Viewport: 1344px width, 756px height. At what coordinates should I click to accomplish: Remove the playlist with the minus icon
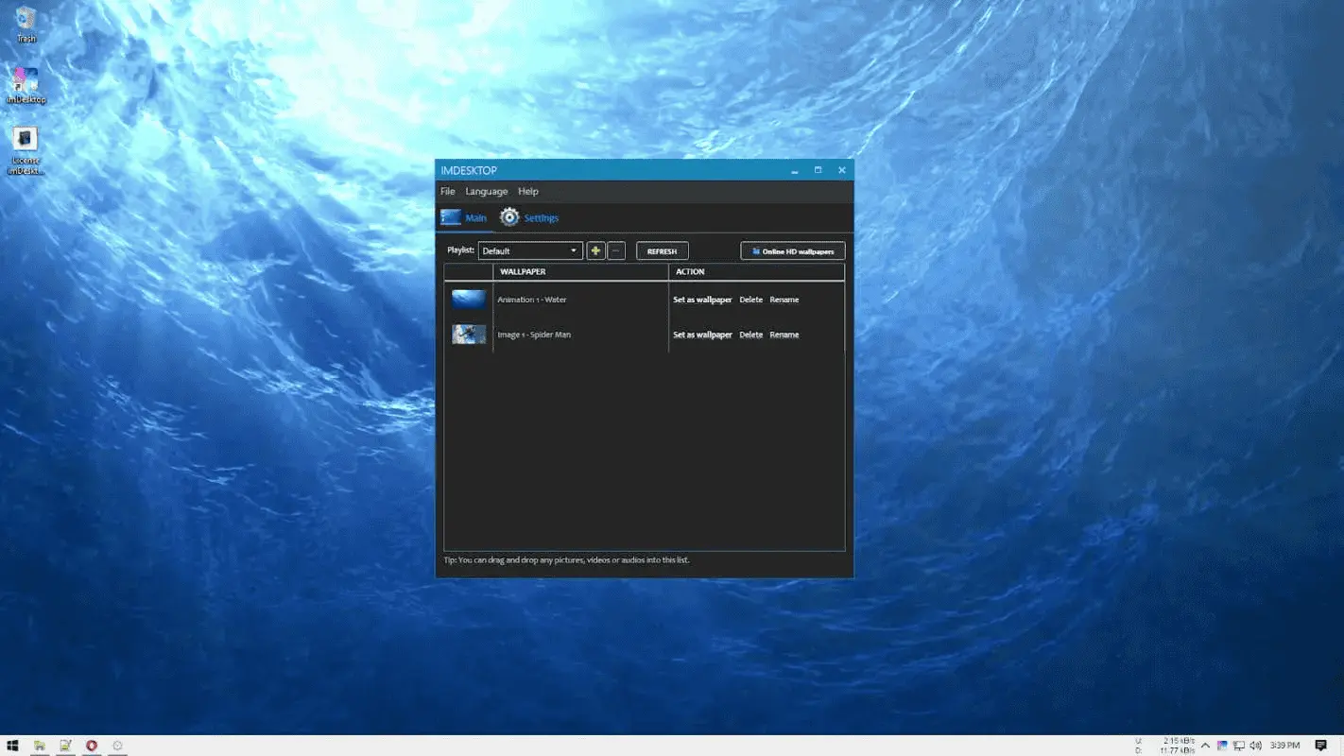(616, 250)
